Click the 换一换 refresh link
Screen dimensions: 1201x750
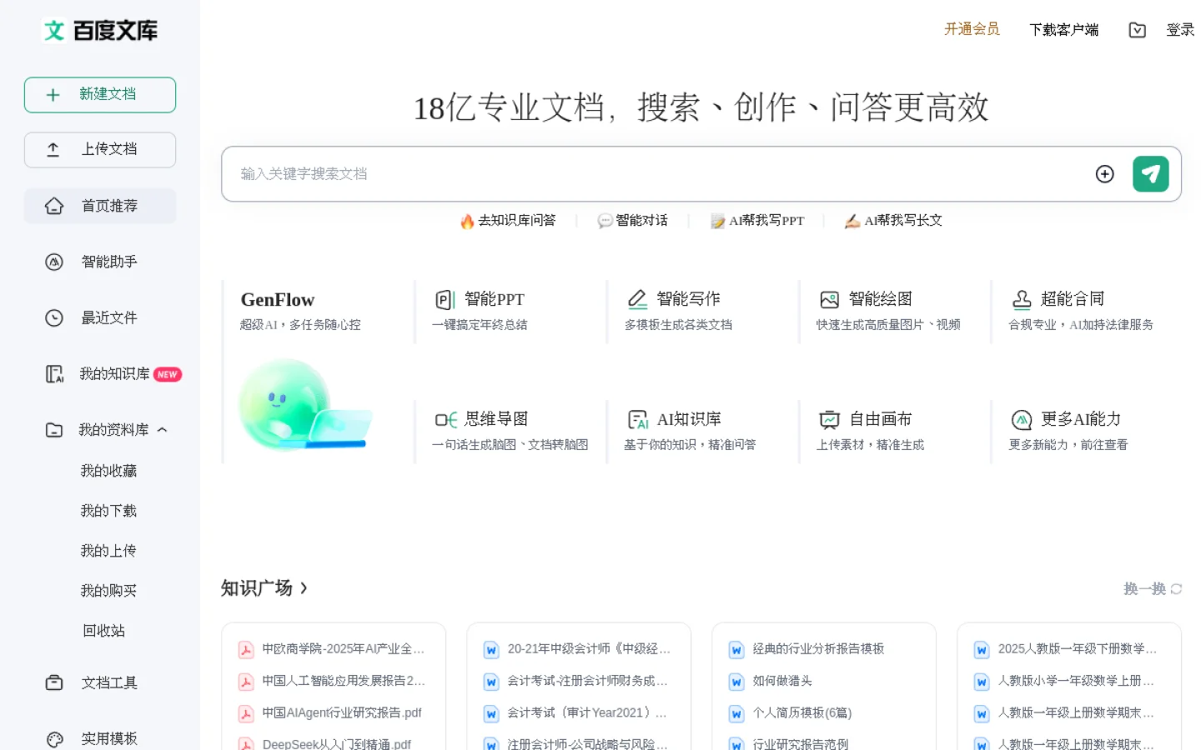1153,589
